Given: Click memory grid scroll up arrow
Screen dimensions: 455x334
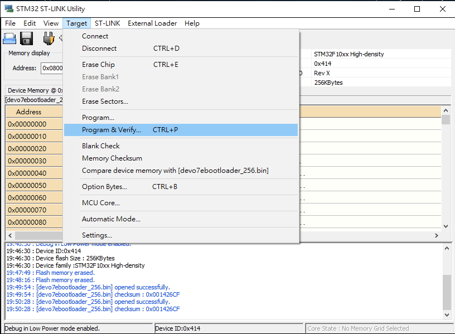Looking at the screenshot, I should pos(446,110).
